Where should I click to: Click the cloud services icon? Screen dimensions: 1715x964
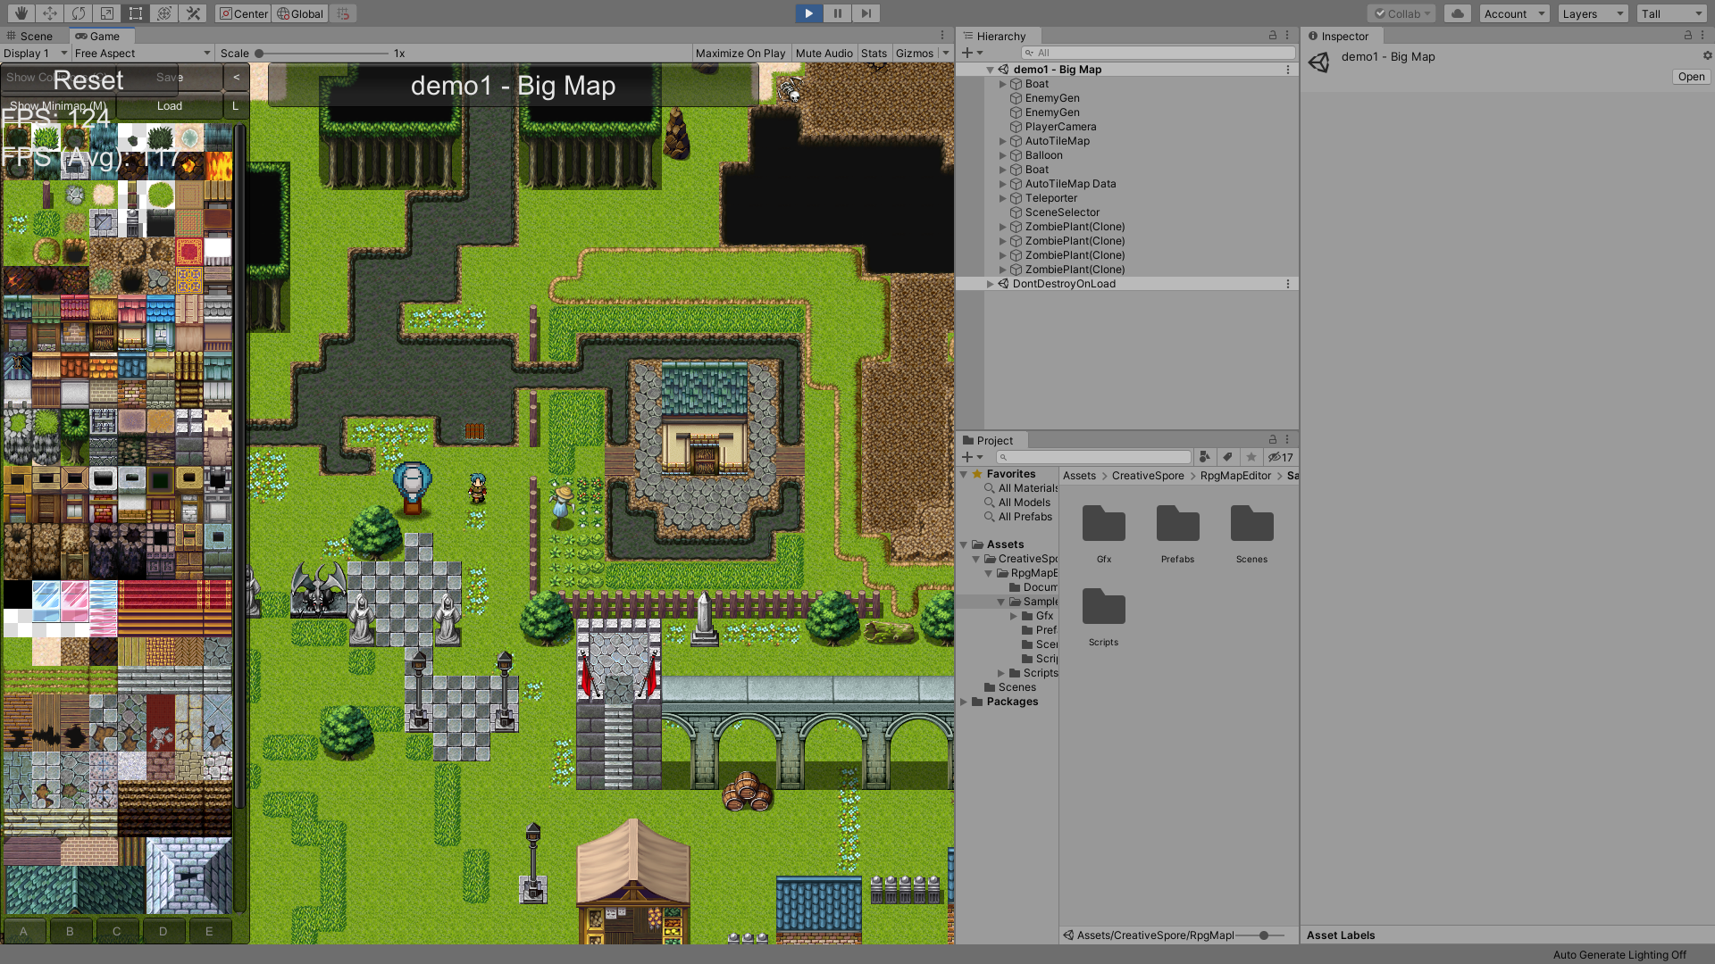click(1458, 13)
